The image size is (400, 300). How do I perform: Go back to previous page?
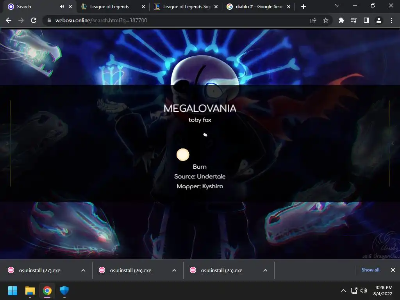pyautogui.click(x=9, y=20)
